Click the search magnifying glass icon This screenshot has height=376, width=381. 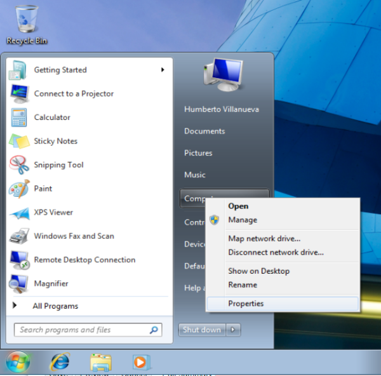154,330
